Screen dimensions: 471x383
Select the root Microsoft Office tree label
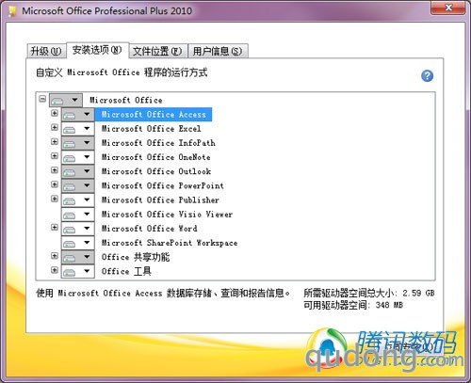(x=126, y=101)
